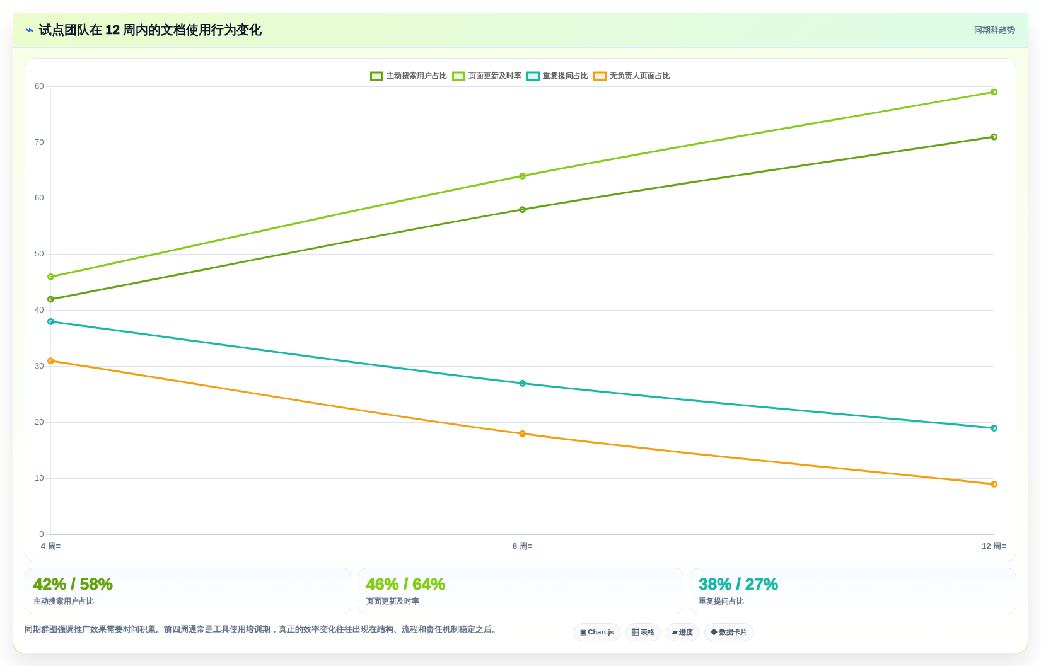Toggle the 无负责人页面占比 legend swatch
This screenshot has height=666, width=1041.
click(x=600, y=76)
